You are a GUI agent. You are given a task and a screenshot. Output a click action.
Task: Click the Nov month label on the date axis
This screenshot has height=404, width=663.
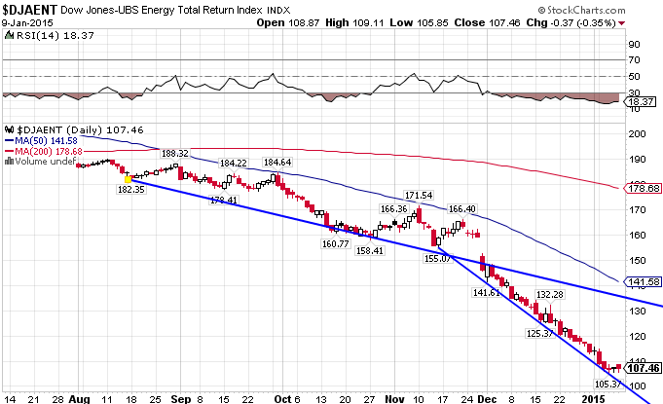click(x=394, y=399)
